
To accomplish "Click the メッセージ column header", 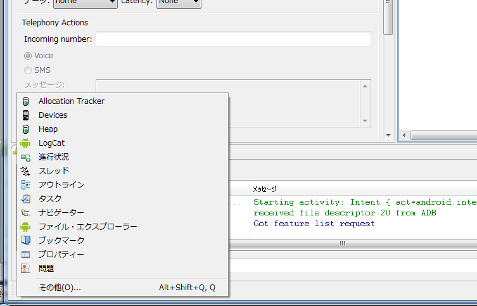I will [363, 189].
